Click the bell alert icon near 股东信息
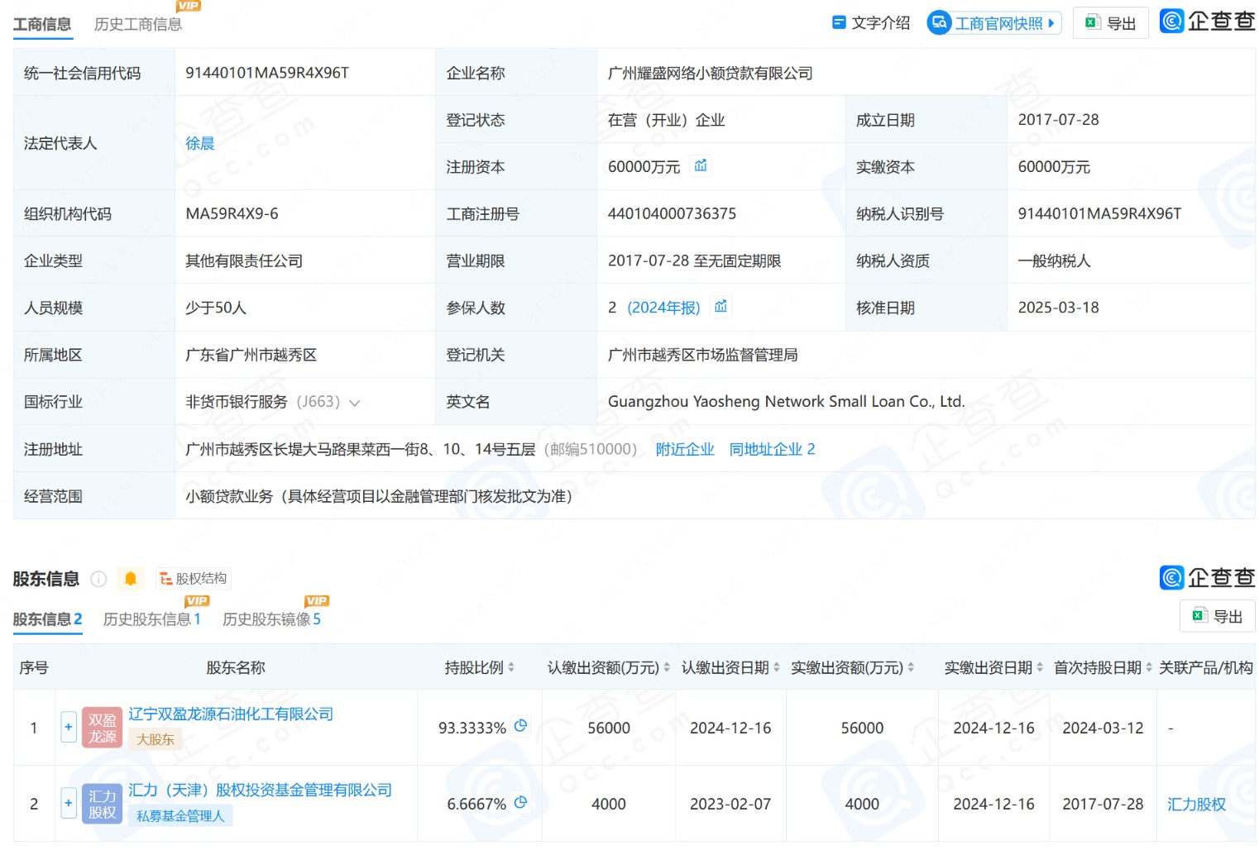 [131, 579]
